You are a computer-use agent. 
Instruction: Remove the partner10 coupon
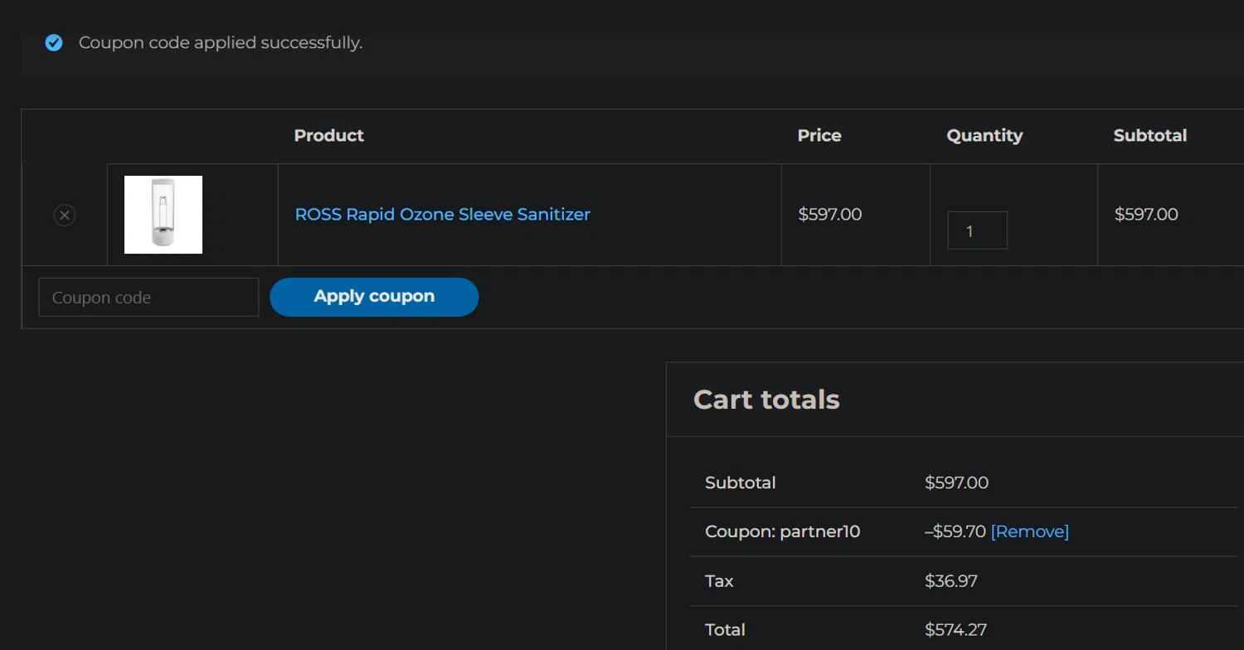pyautogui.click(x=1030, y=531)
